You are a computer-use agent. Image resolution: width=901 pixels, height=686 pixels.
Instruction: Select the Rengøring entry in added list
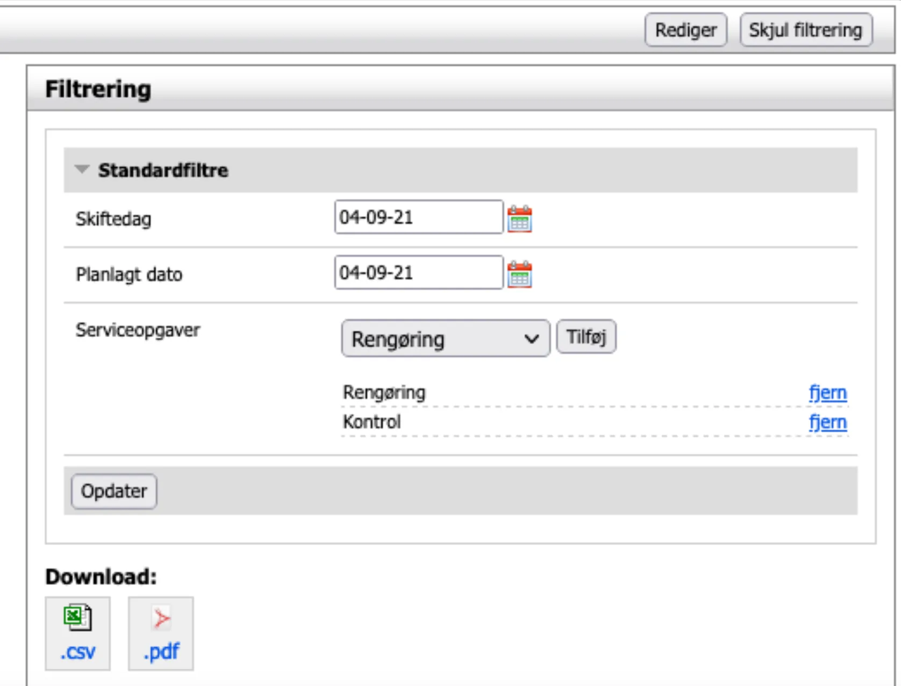(x=384, y=392)
